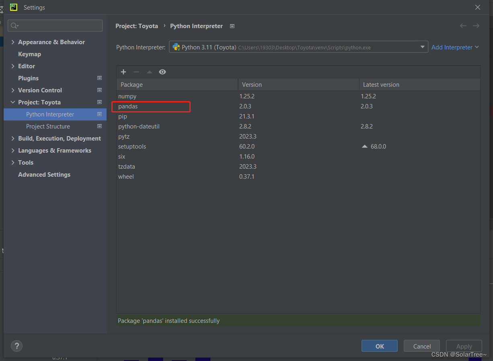Select the setuptools package row
The height and width of the screenshot is (361, 493).
click(x=298, y=147)
